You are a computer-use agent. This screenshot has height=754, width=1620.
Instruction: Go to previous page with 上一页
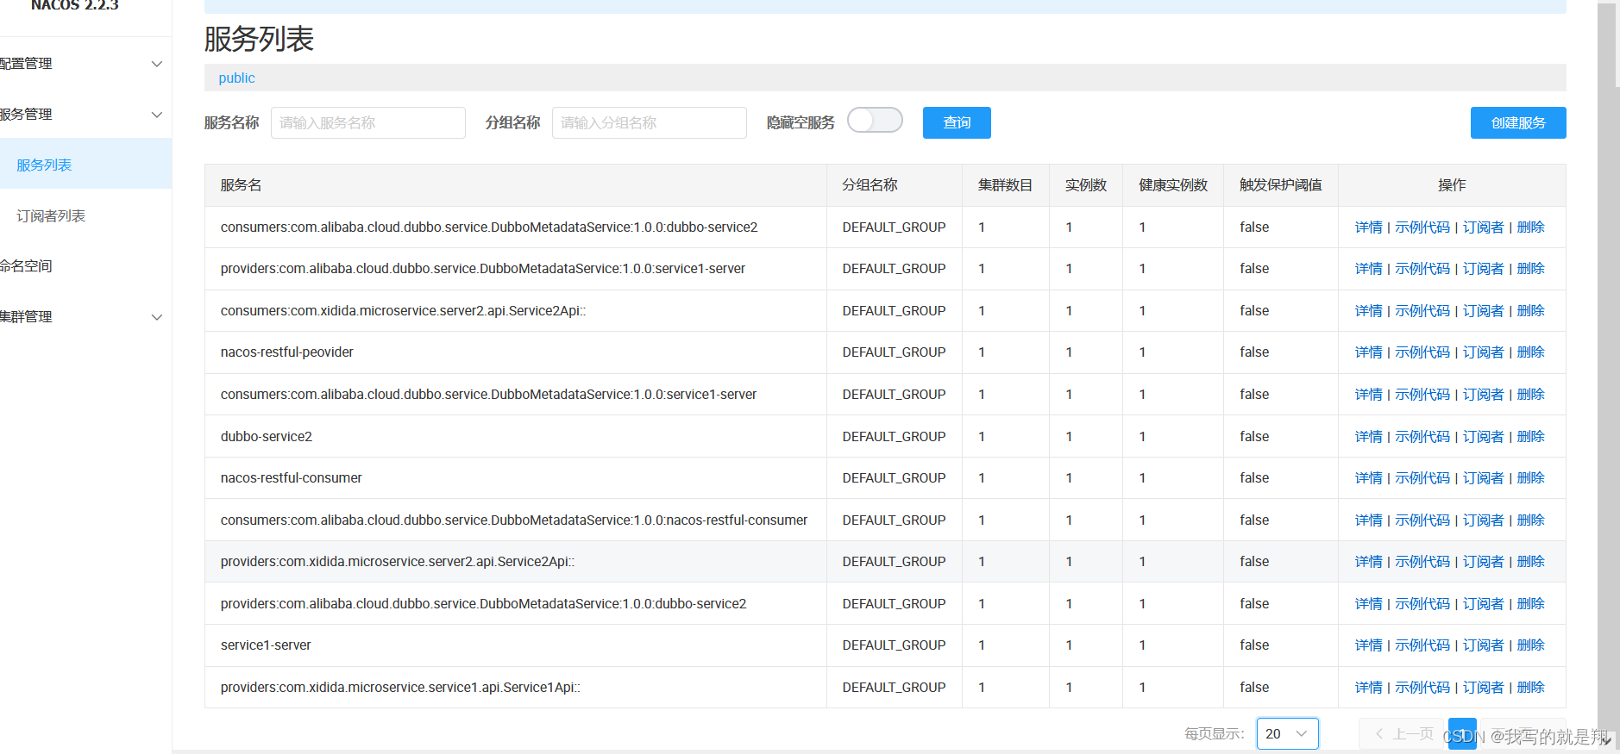tap(1403, 733)
